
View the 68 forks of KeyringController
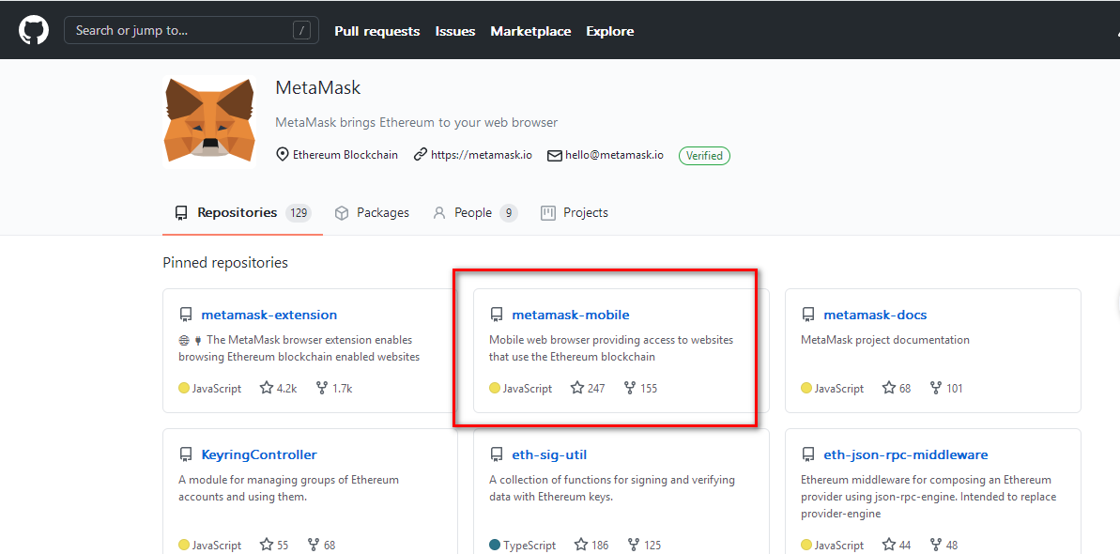pyautogui.click(x=321, y=545)
